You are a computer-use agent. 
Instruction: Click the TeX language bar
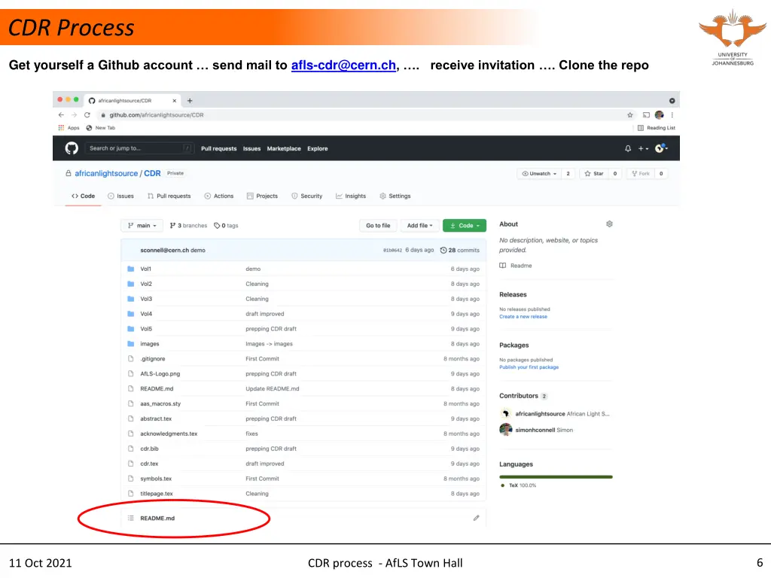pos(556,476)
